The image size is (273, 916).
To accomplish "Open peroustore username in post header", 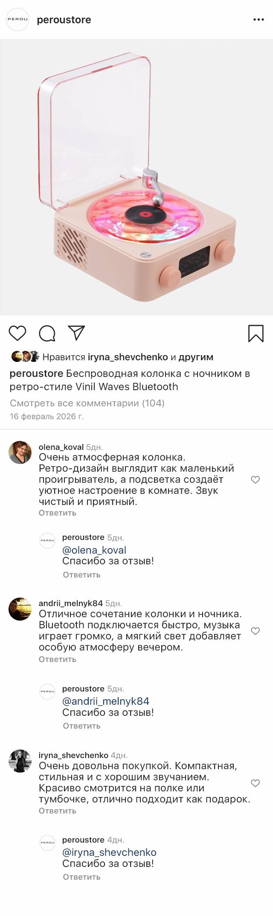I will pos(64,20).
